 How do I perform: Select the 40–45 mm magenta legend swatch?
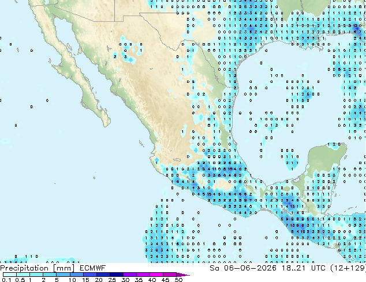click(x=156, y=275)
